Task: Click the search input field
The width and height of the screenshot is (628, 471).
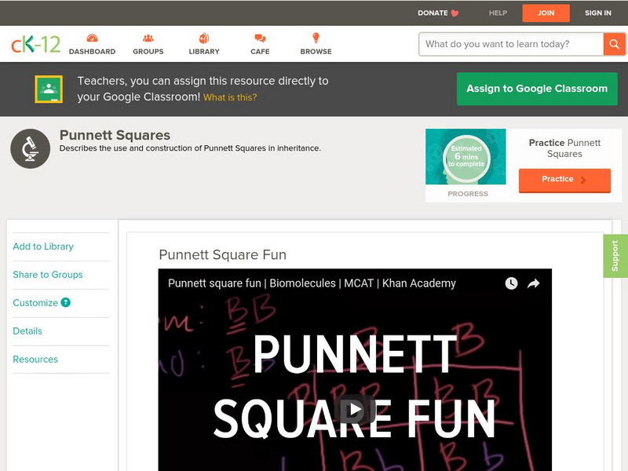Action: pyautogui.click(x=506, y=44)
